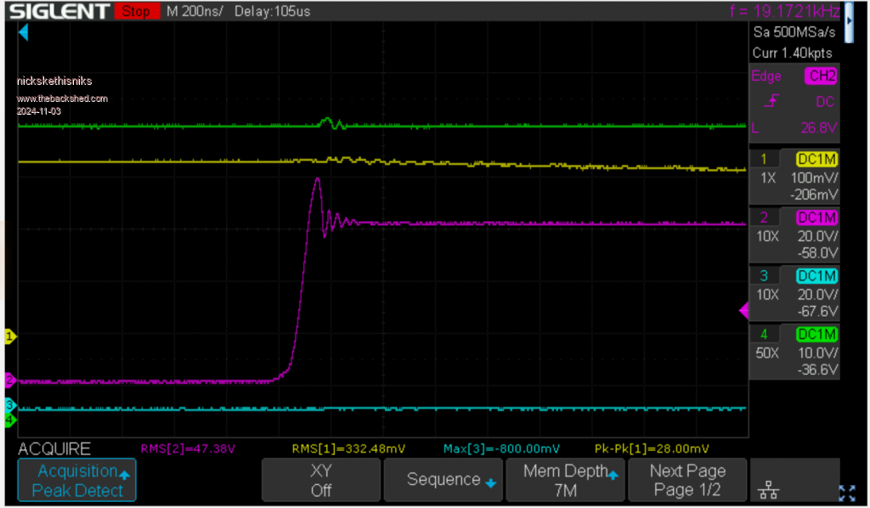The height and width of the screenshot is (508, 870).
Task: Toggle XY mode Off button
Action: click(320, 480)
